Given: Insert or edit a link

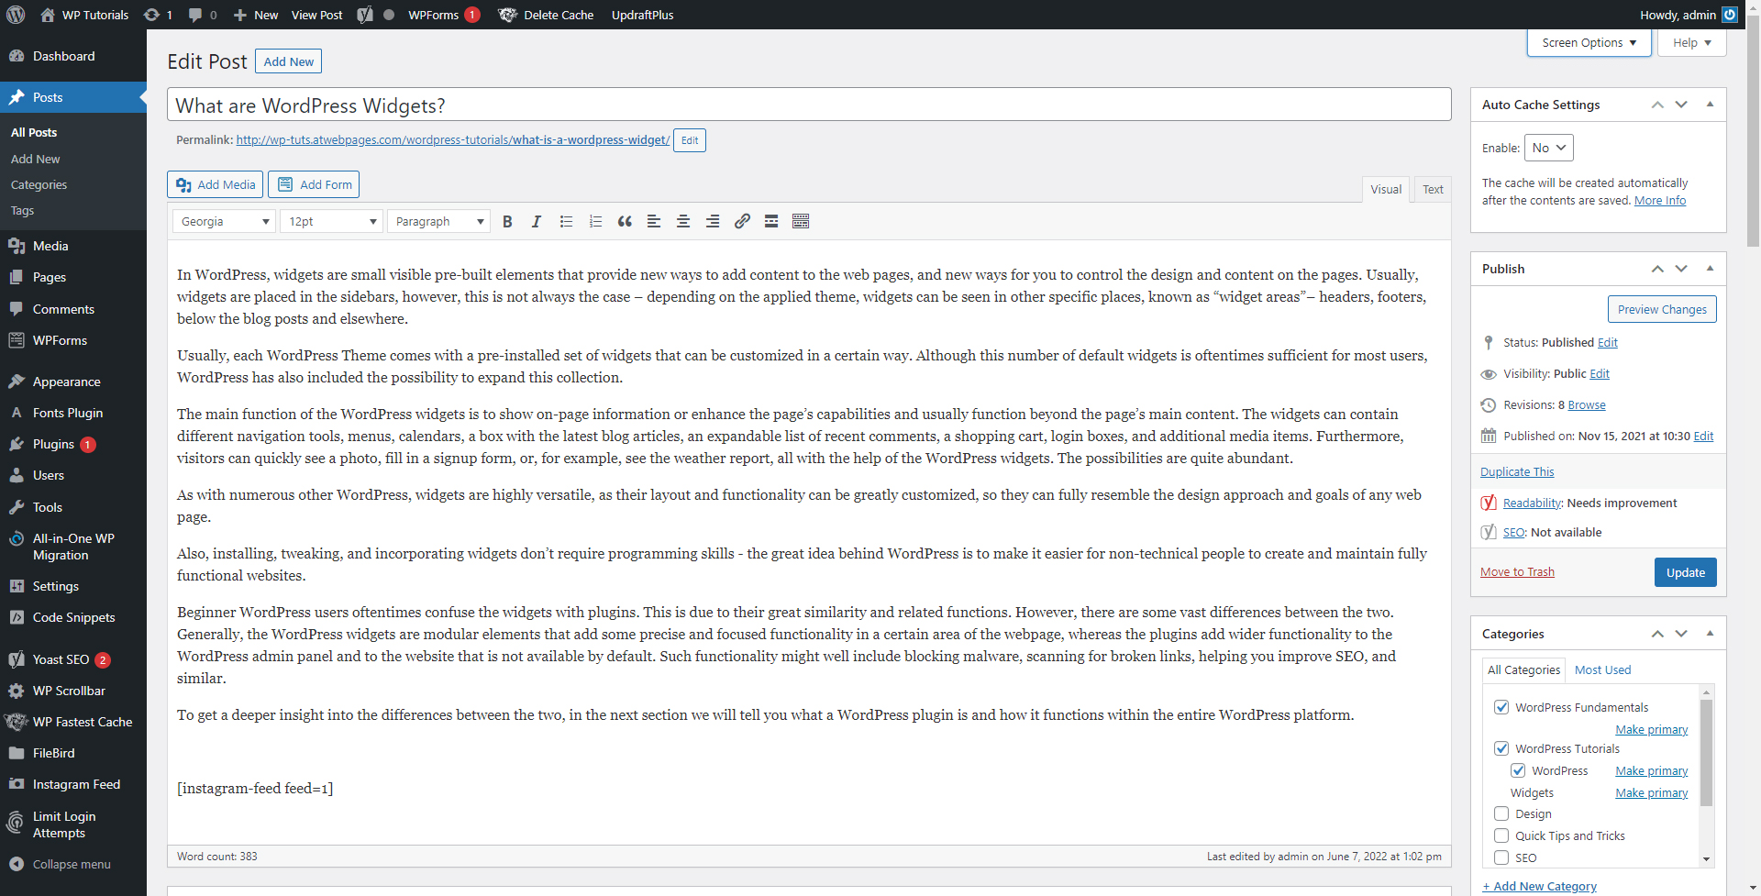Looking at the screenshot, I should (742, 221).
